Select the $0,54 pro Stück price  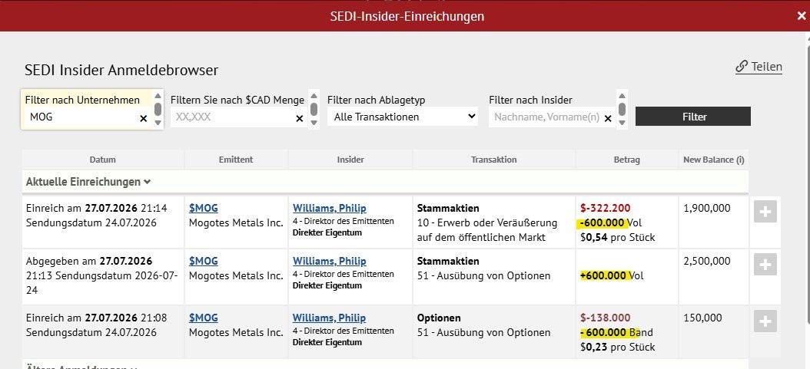617,238
